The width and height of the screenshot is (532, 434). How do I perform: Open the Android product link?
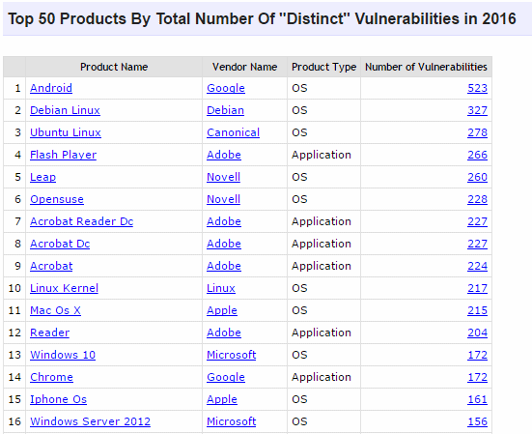51,88
